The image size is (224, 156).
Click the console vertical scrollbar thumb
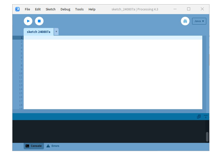[x=207, y=137]
